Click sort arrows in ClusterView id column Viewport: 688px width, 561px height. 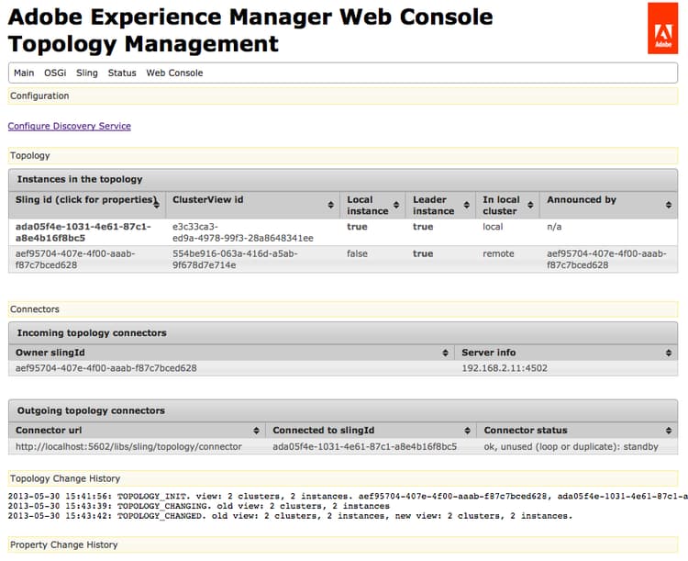click(330, 205)
